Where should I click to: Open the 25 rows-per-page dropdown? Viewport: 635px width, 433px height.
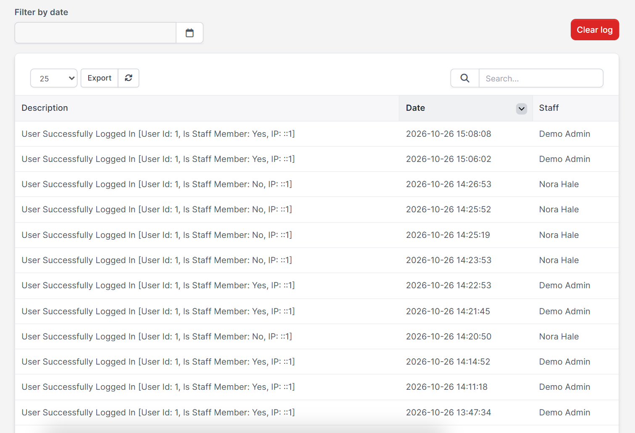[54, 78]
